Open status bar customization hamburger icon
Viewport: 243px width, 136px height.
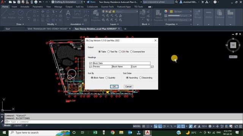240,126
